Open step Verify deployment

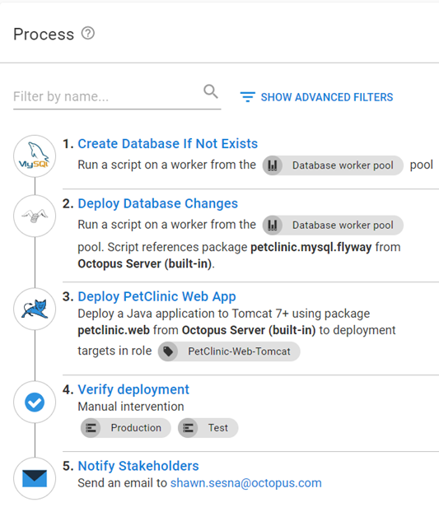(x=133, y=389)
